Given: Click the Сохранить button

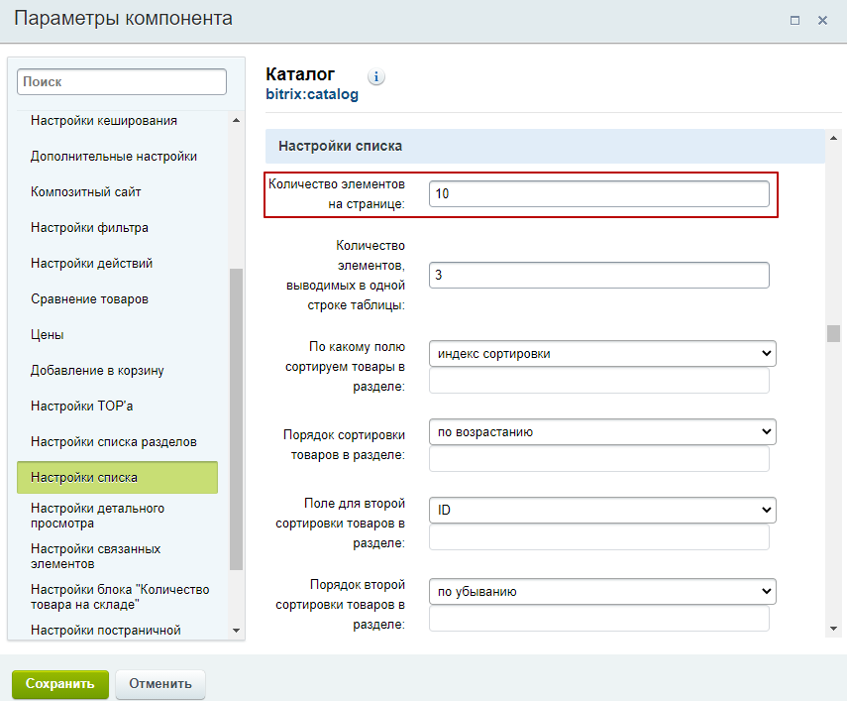Looking at the screenshot, I should tap(60, 684).
